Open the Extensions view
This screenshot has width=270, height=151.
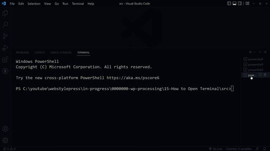click(x=5, y=60)
